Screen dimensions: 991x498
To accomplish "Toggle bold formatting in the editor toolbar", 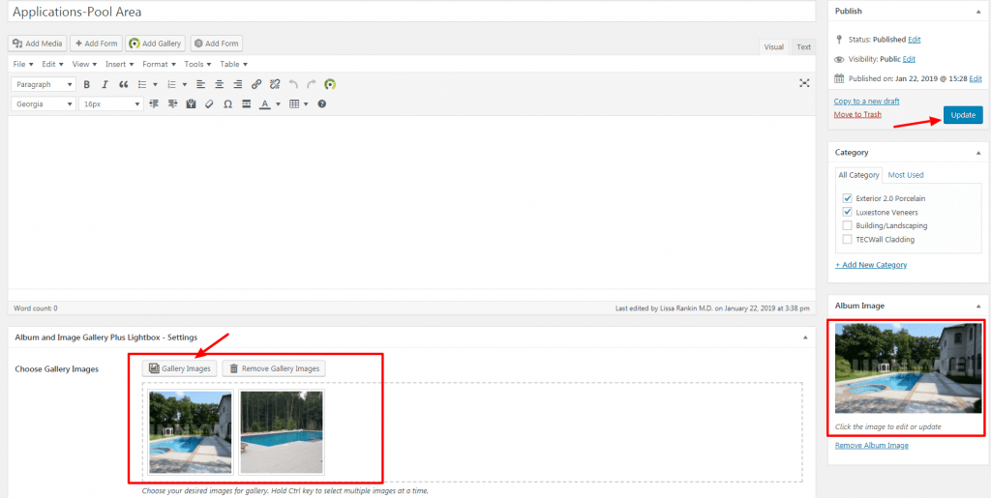I will point(87,85).
